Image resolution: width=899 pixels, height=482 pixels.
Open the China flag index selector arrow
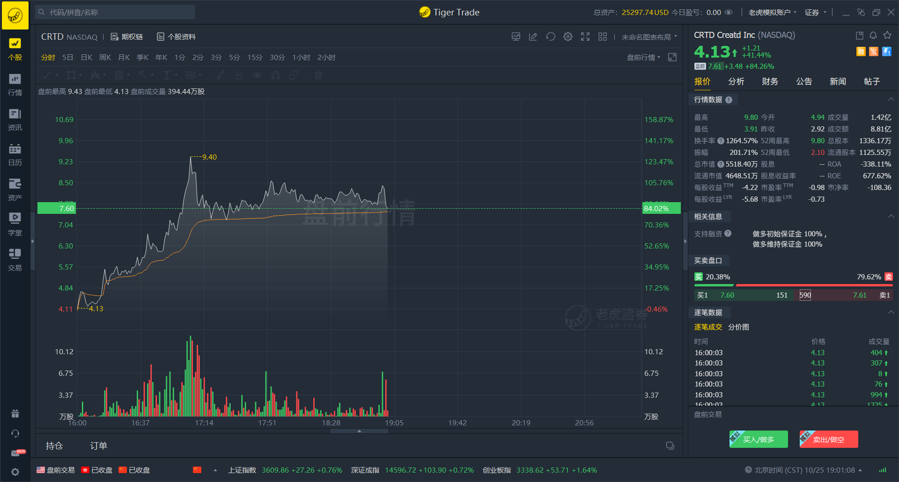[215, 470]
